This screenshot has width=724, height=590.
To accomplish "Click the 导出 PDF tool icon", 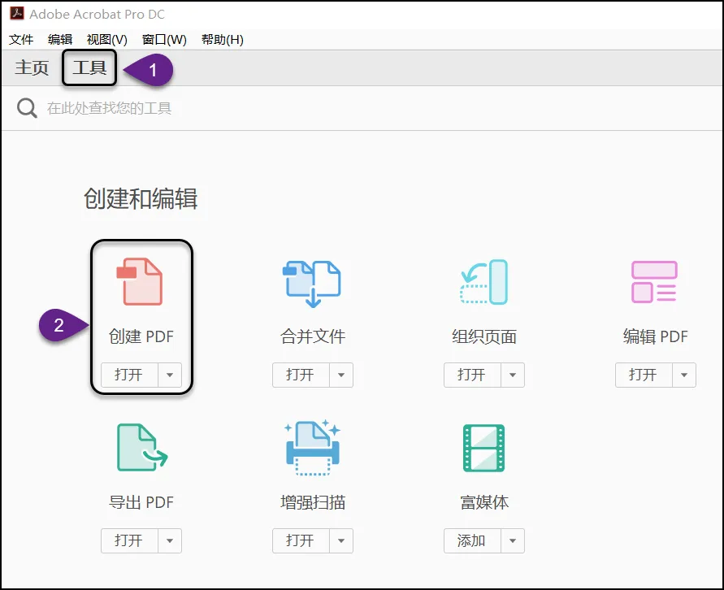I will (x=142, y=447).
